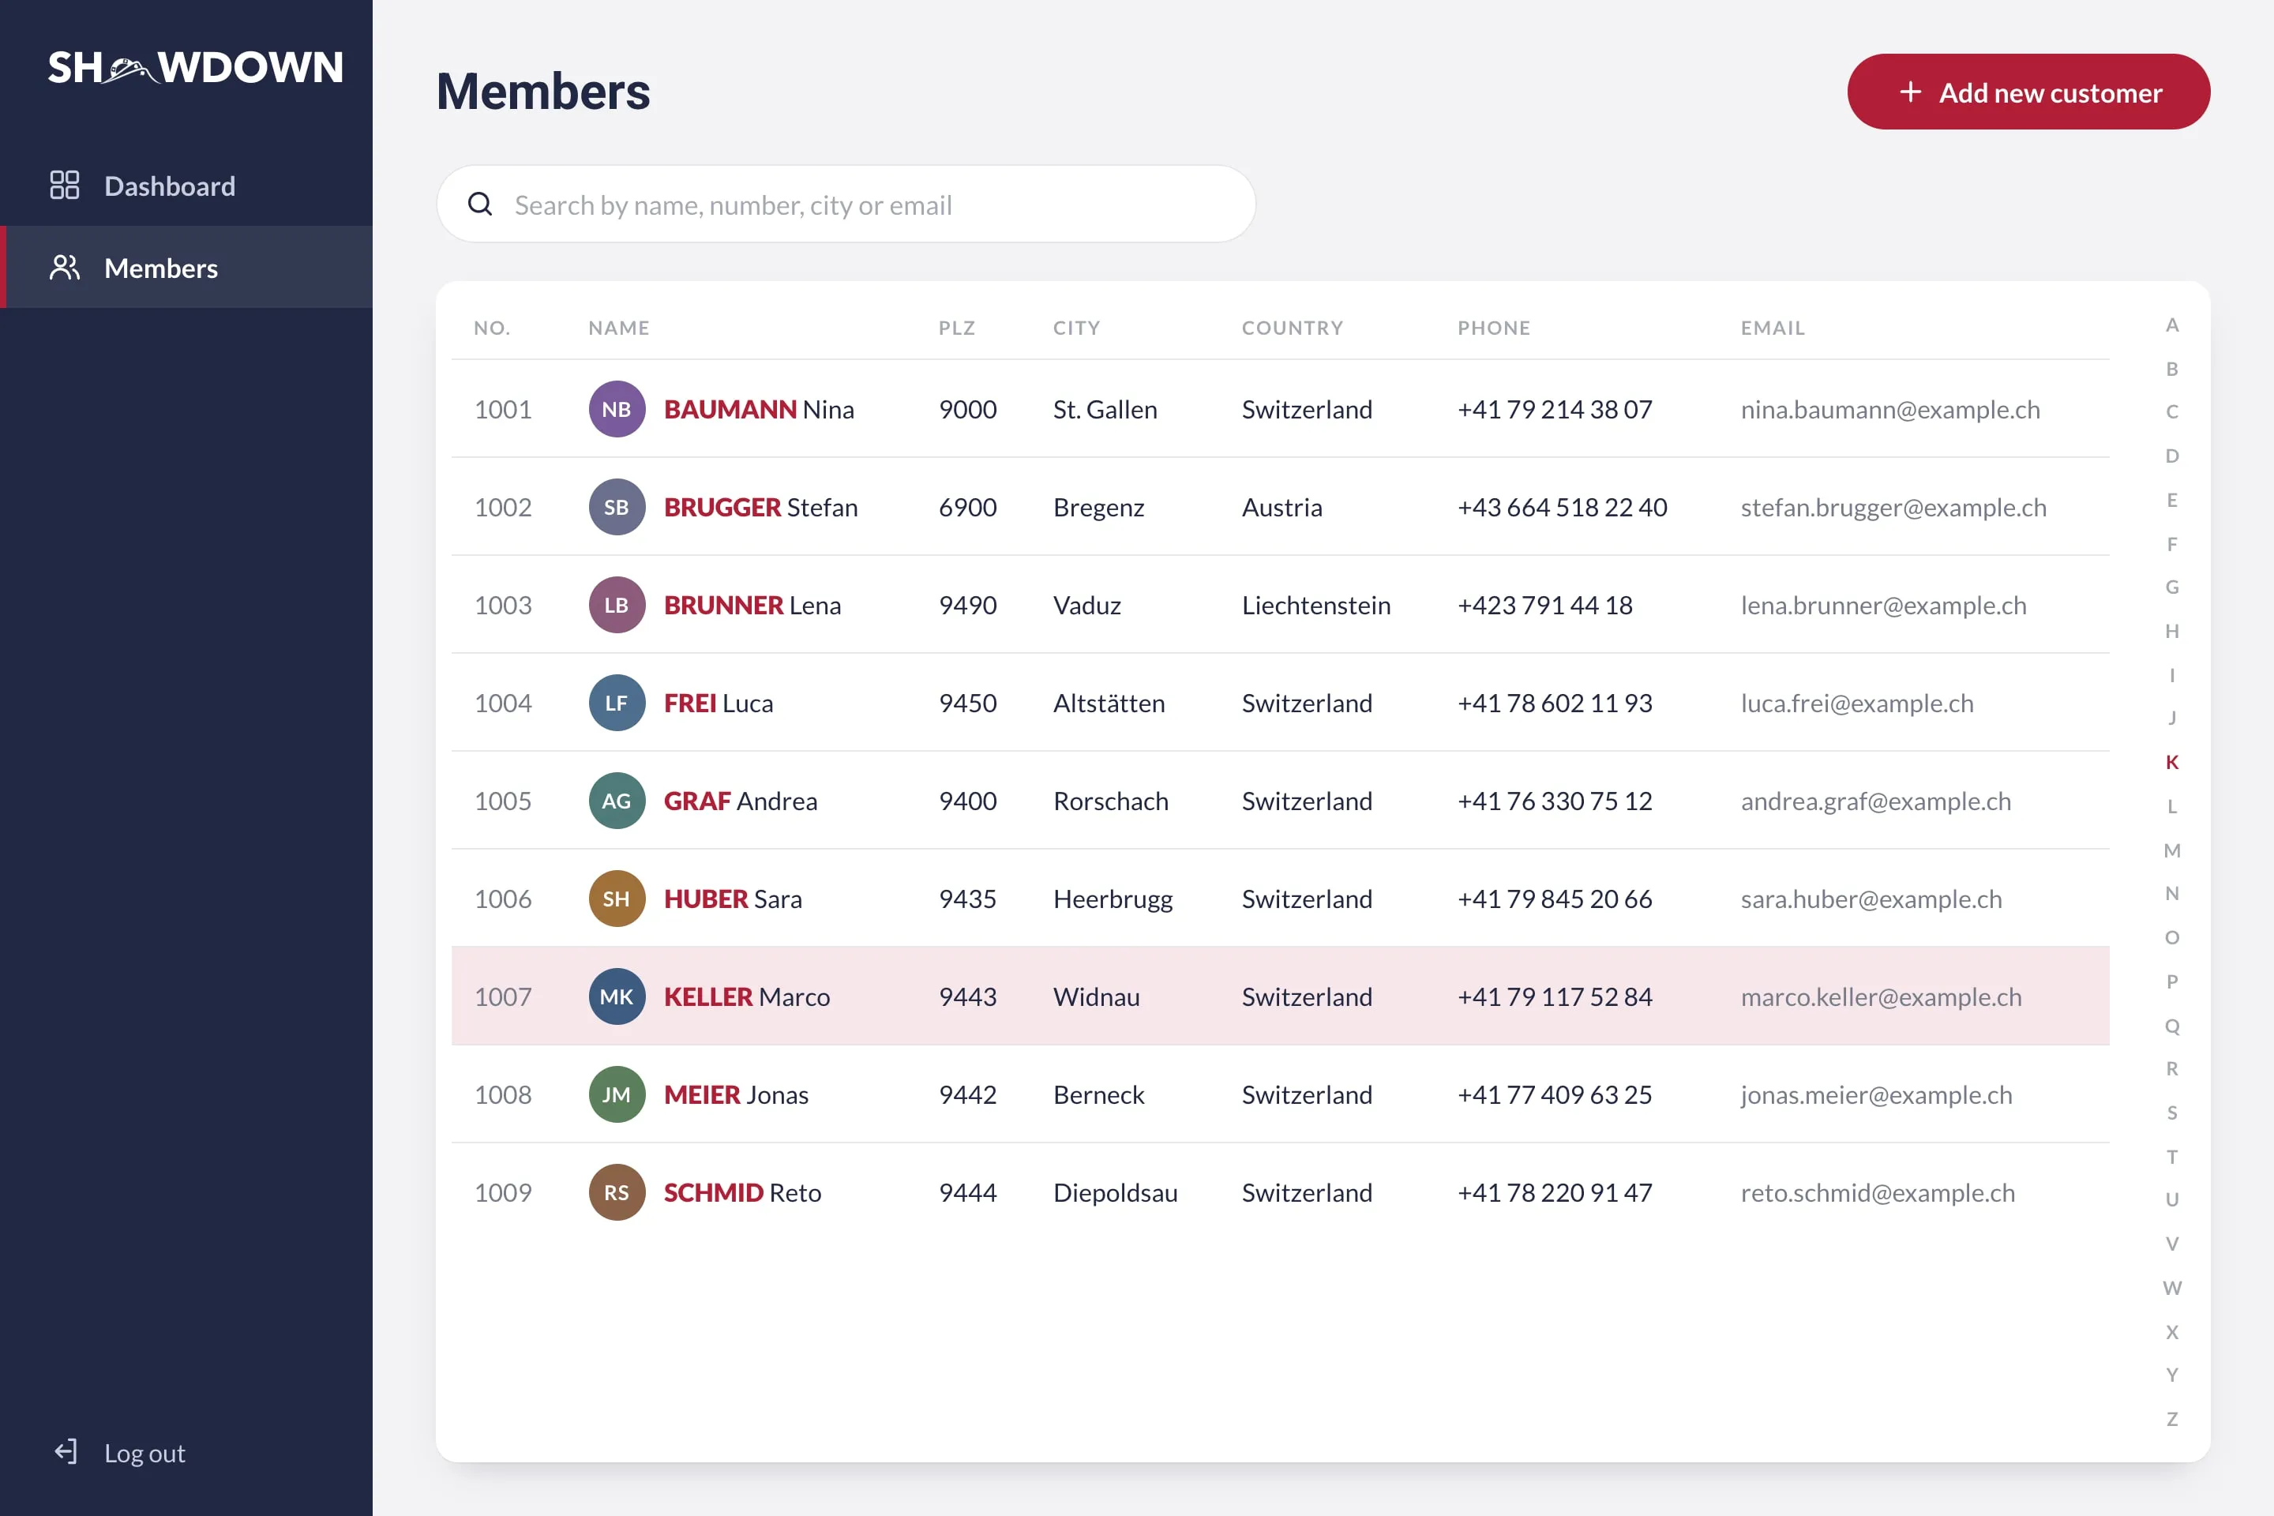Click the Austria country cell
Viewport: 2274px width, 1516px height.
pyautogui.click(x=1282, y=507)
